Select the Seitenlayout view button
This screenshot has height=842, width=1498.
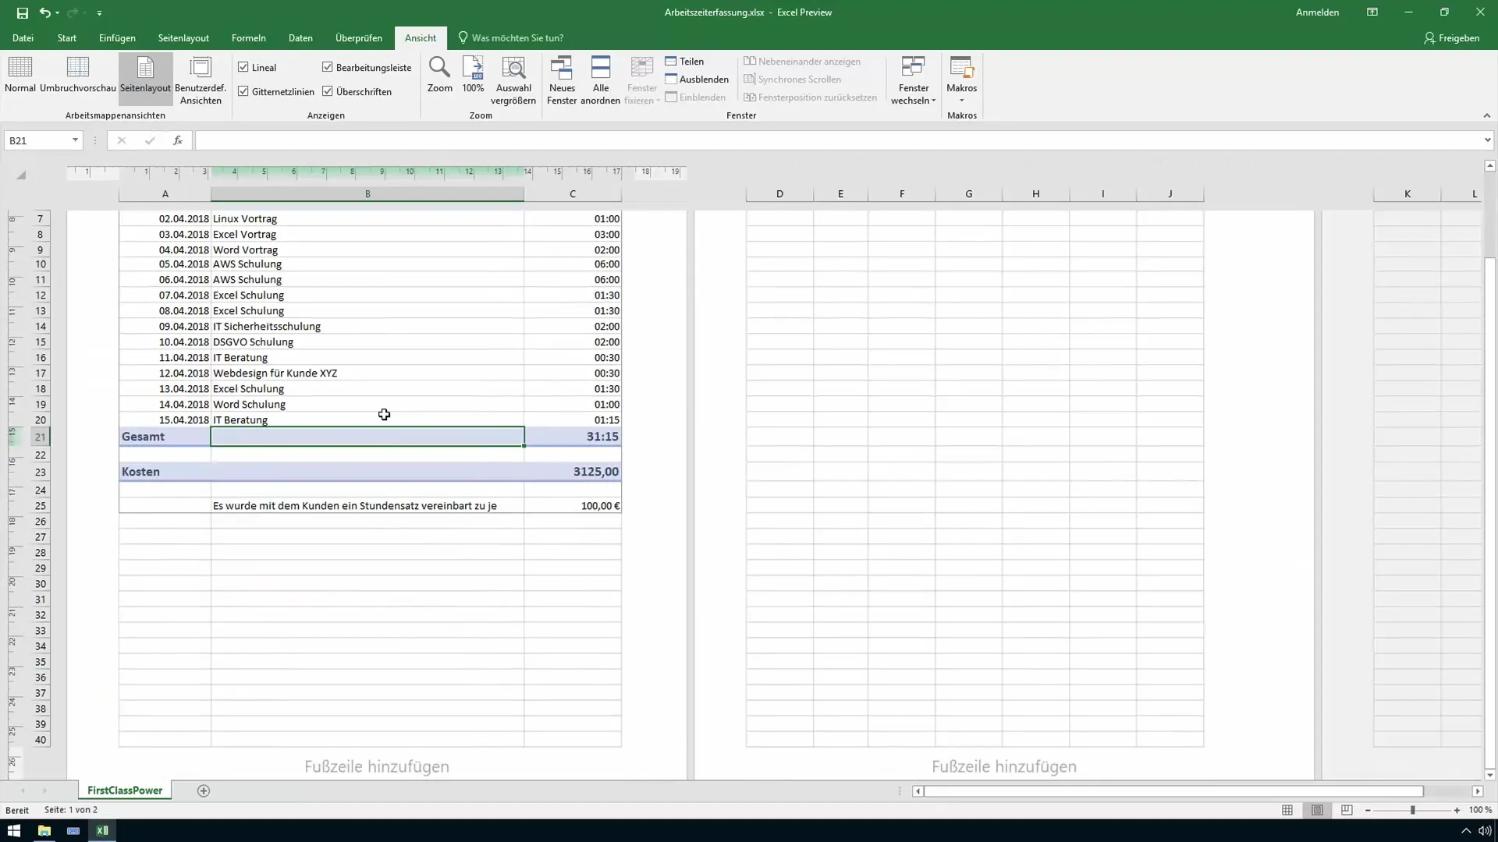145,78
